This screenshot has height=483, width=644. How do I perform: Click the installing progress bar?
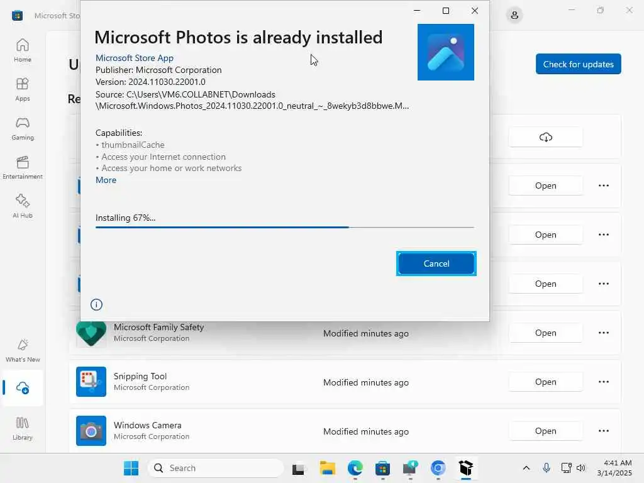285,227
